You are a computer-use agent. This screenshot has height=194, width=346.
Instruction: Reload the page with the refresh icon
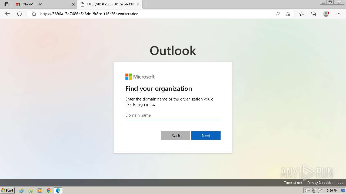coord(19,14)
